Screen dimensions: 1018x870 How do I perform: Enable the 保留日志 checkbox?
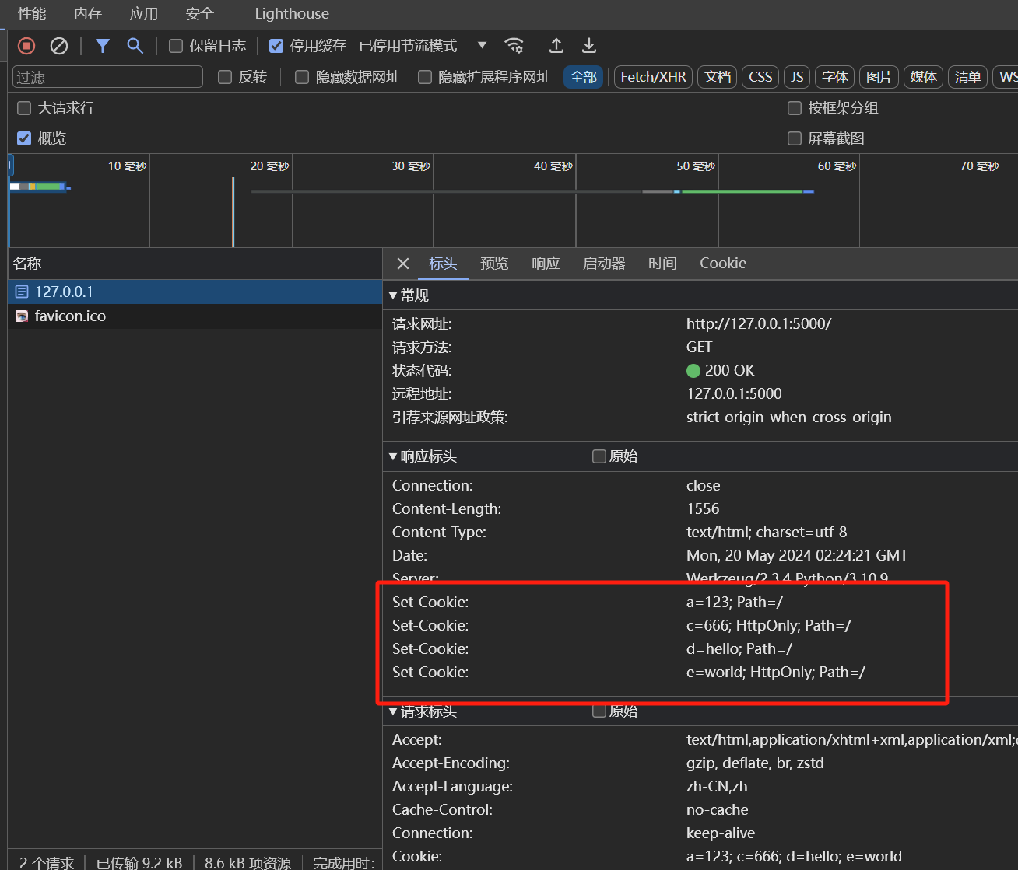point(177,46)
